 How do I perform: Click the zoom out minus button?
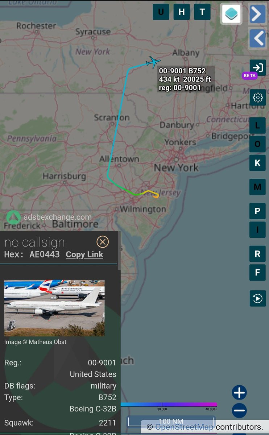click(239, 411)
